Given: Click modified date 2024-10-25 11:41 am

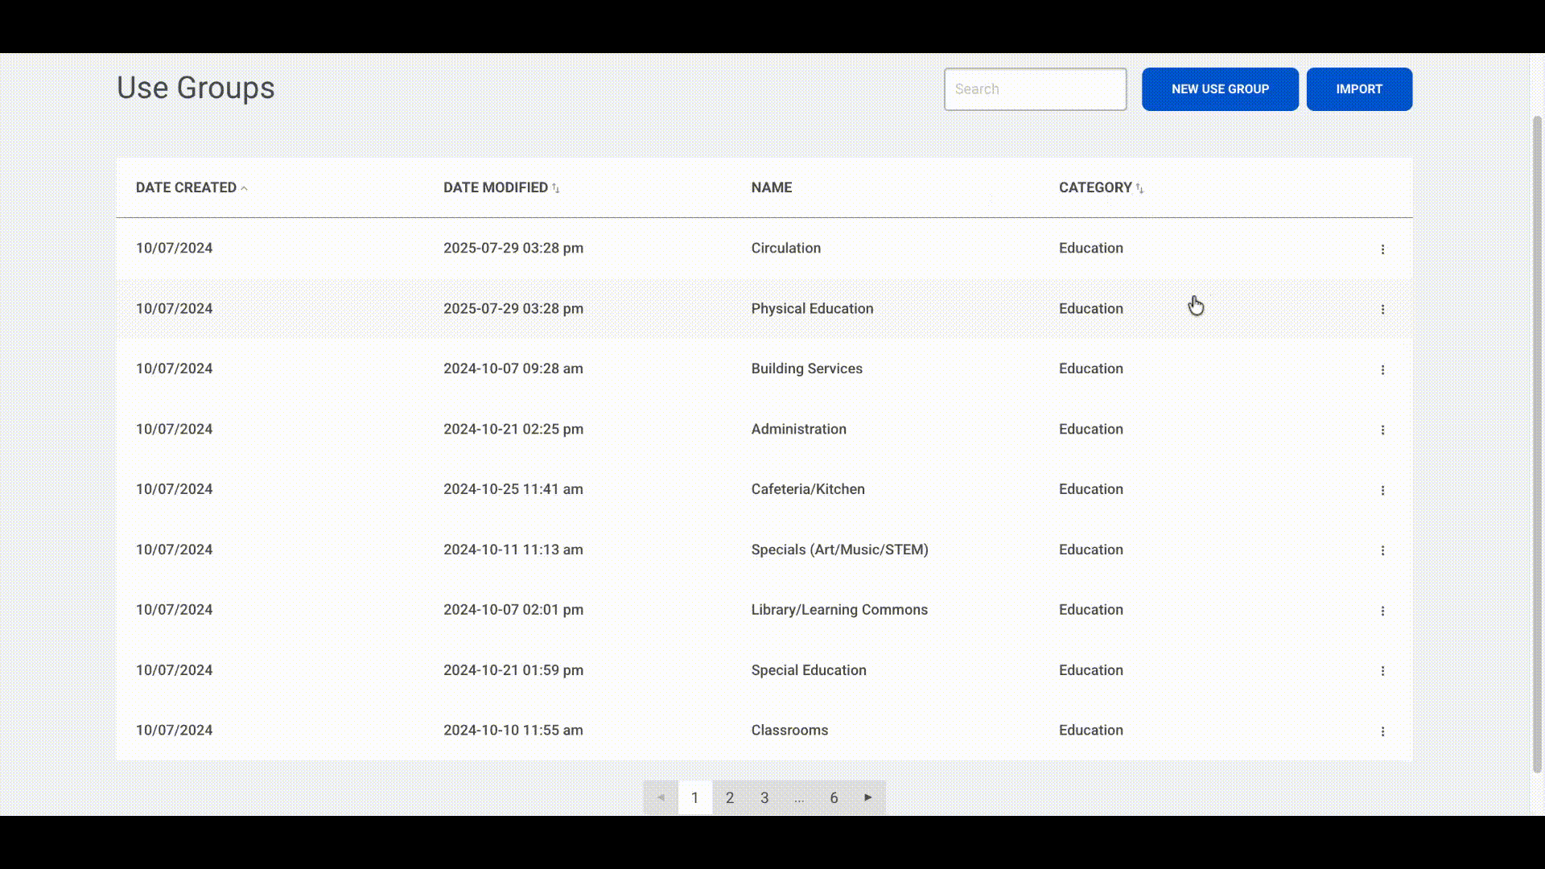Looking at the screenshot, I should coord(513,489).
